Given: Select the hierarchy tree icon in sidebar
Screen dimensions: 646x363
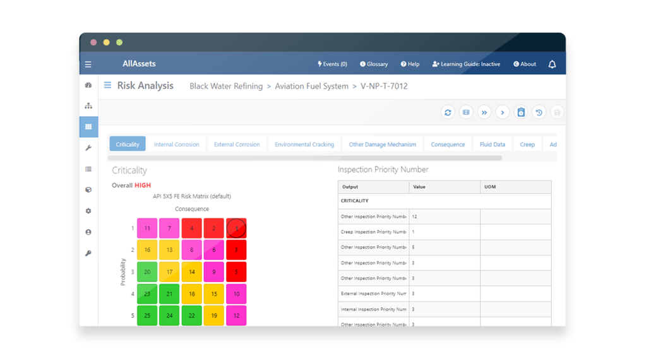Looking at the screenshot, I should [88, 106].
